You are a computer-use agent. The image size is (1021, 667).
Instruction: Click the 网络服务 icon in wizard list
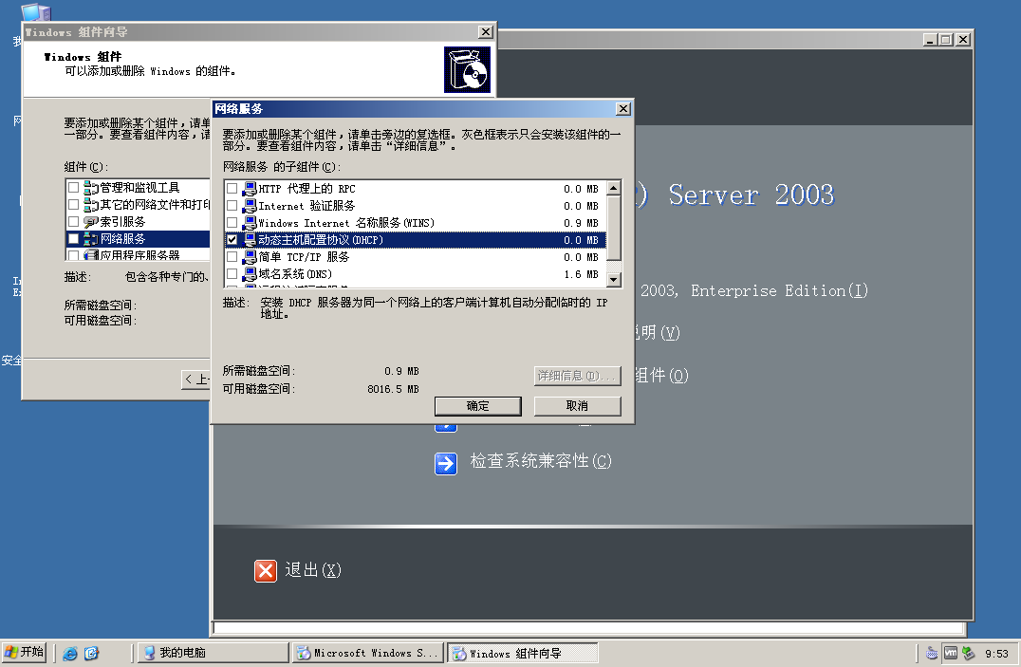(x=91, y=239)
